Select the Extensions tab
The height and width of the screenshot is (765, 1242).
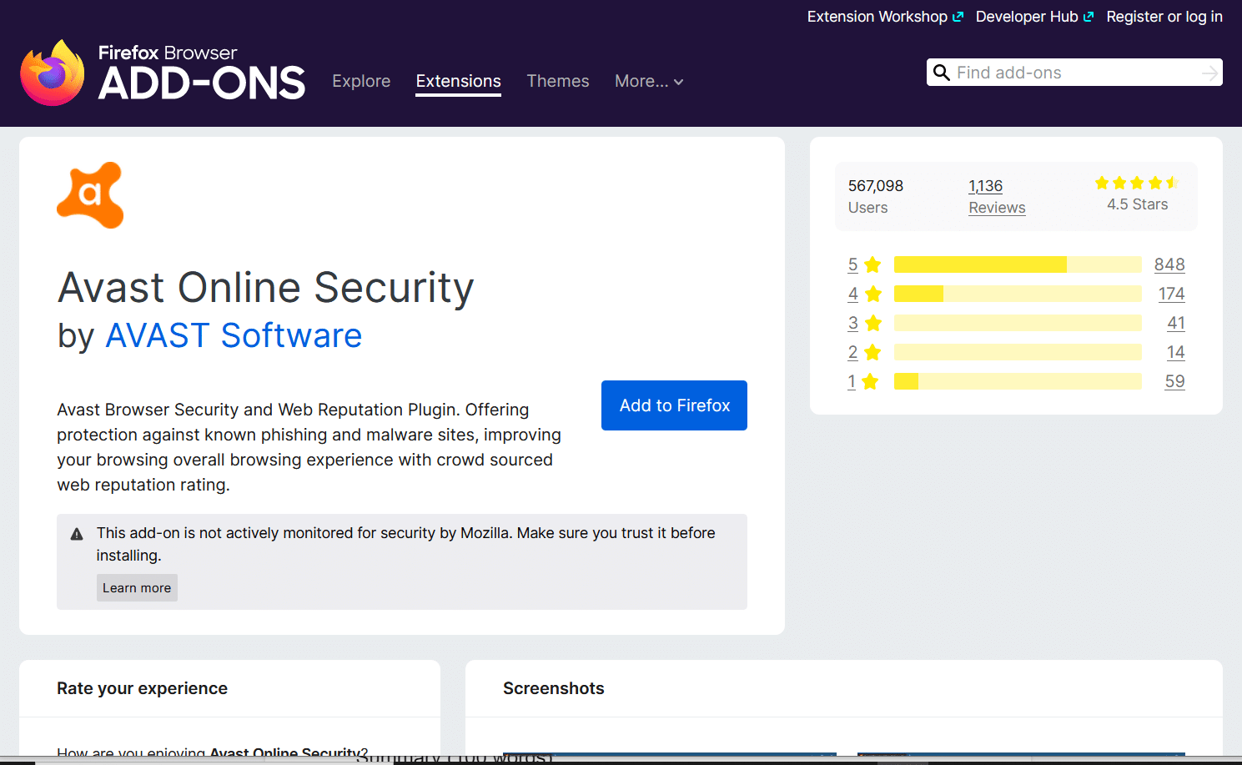point(458,81)
